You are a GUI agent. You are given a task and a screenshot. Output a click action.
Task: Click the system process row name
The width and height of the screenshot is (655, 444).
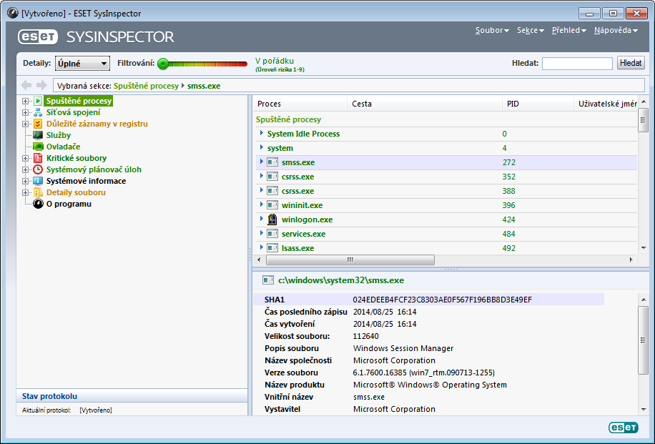pyautogui.click(x=280, y=148)
